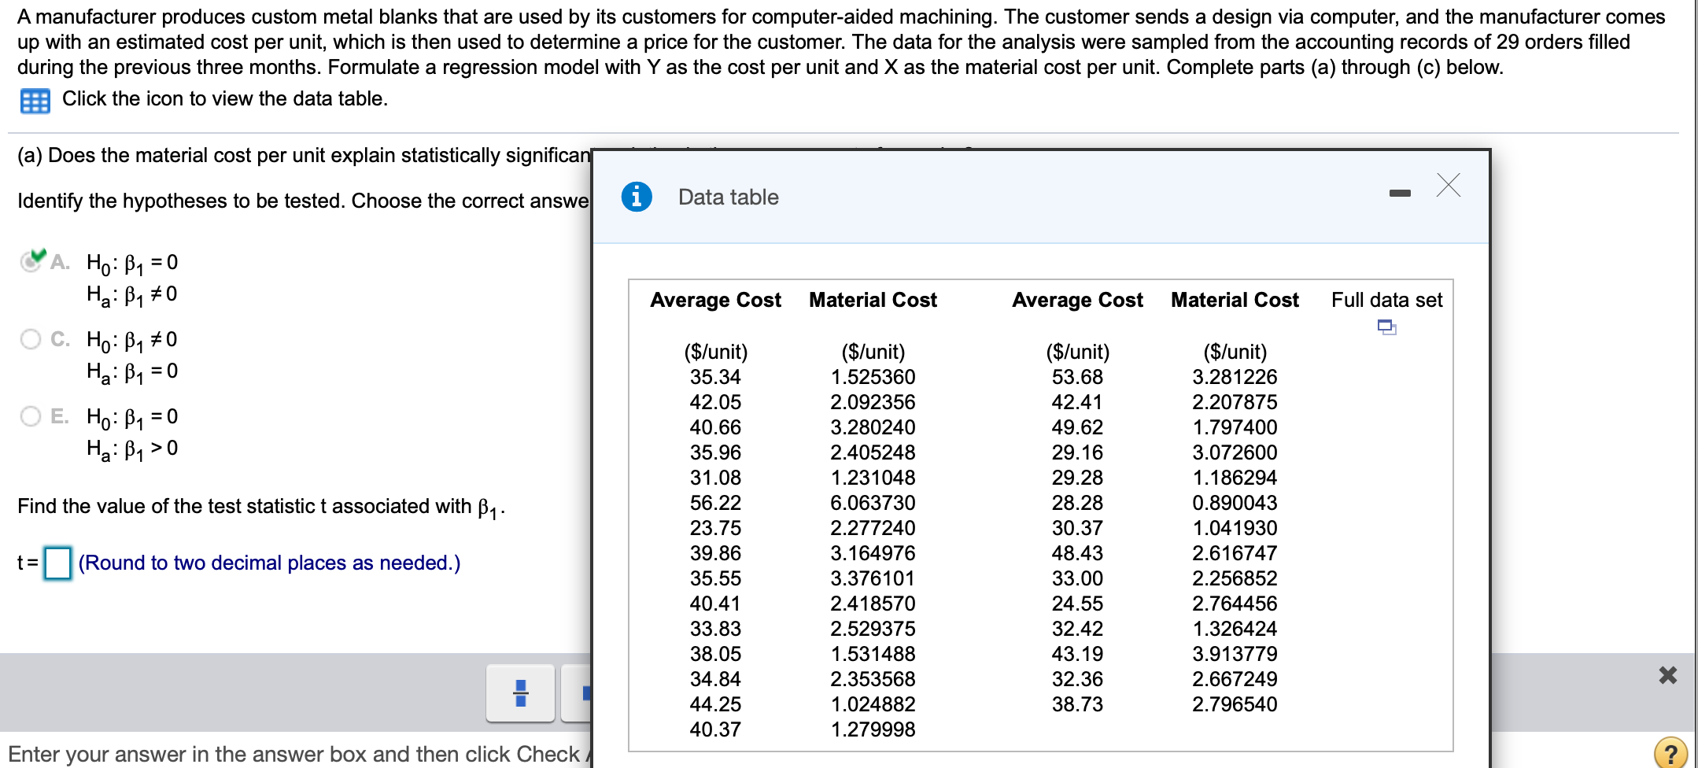Viewport: 1698px width, 768px height.
Task: Select average cost value 42.05
Action: coord(715,402)
